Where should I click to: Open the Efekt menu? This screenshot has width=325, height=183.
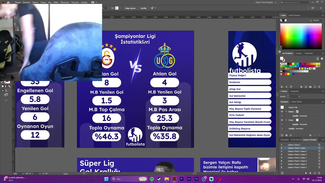[56, 2]
